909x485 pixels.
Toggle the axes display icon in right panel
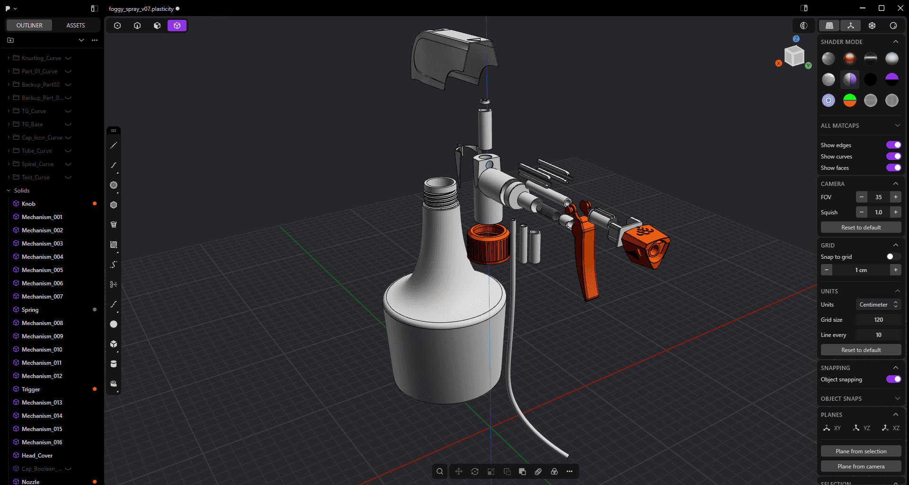pos(851,26)
